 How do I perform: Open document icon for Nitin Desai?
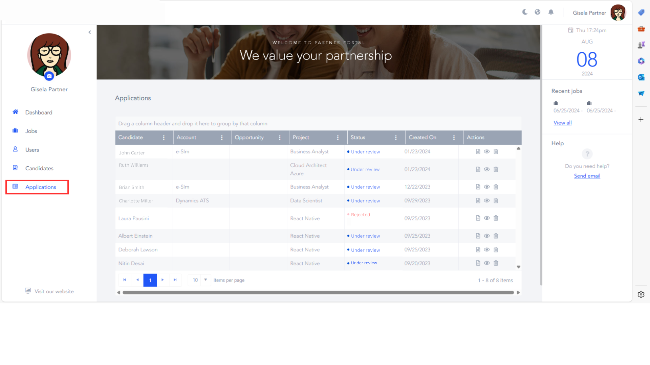pos(478,263)
